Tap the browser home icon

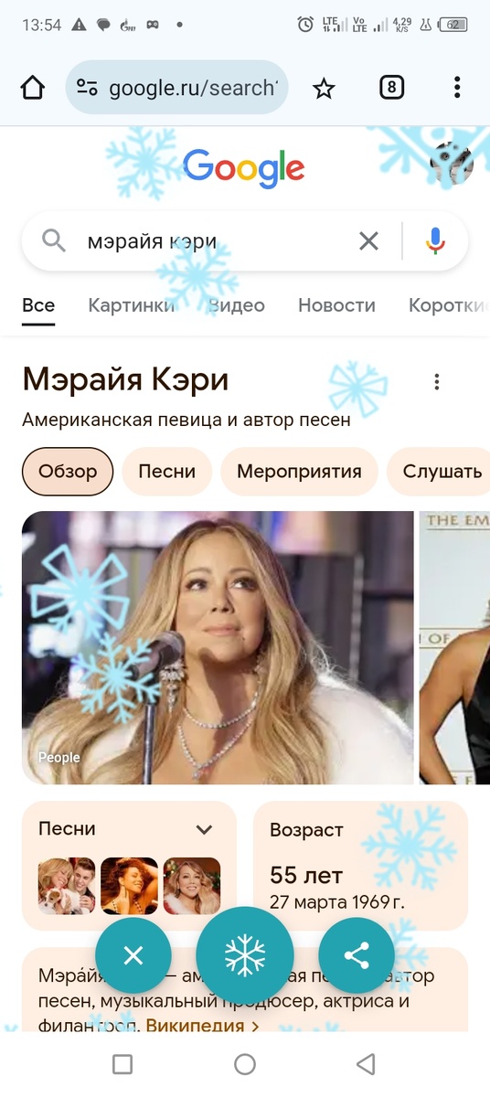pos(32,88)
